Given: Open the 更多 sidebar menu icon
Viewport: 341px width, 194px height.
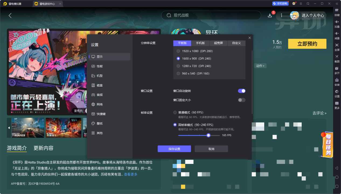Looking at the screenshot, I should click(337, 105).
